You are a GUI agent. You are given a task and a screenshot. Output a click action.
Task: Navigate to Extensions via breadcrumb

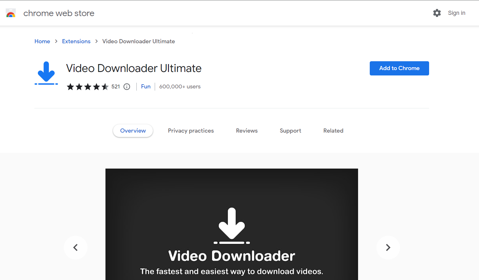[76, 41]
